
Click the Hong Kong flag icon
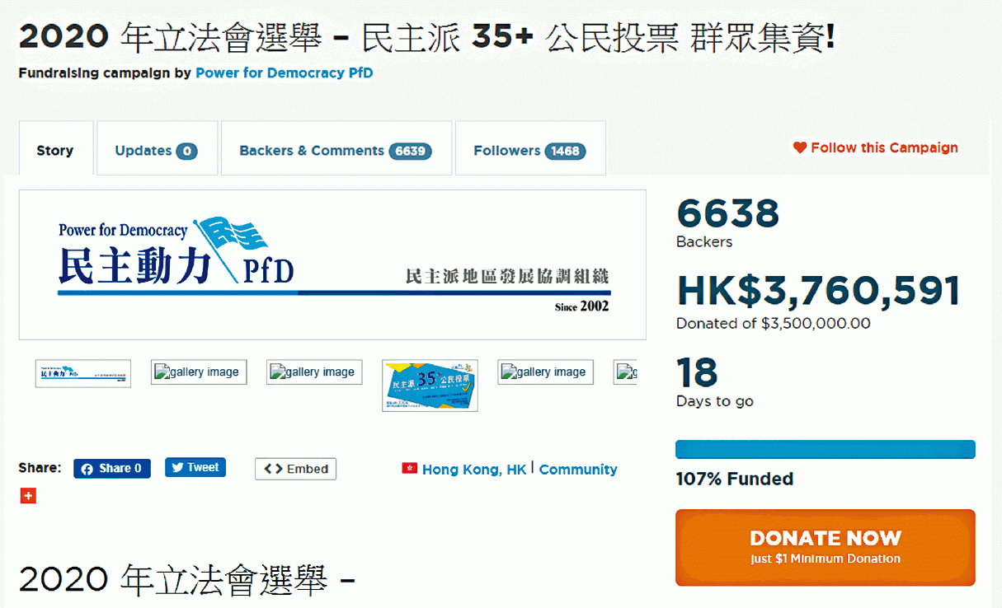click(408, 468)
